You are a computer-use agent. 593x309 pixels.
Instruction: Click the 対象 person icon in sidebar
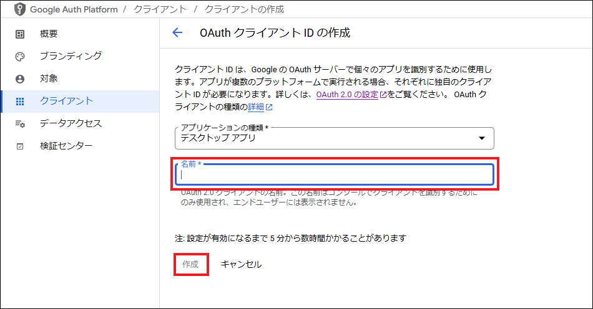[20, 79]
